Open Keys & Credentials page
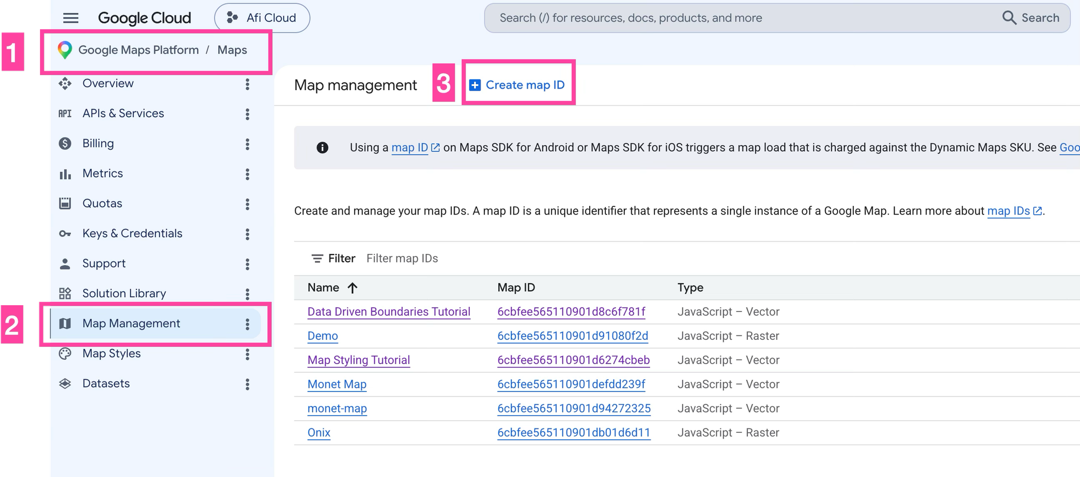1080x477 pixels. pyautogui.click(x=132, y=233)
